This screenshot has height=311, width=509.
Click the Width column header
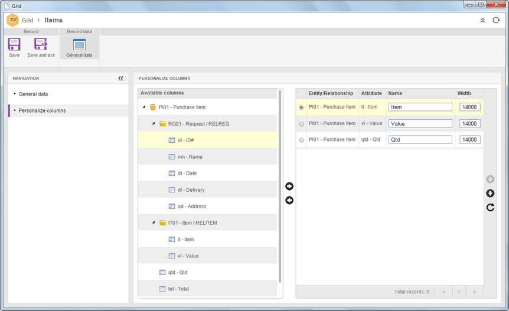pos(469,93)
